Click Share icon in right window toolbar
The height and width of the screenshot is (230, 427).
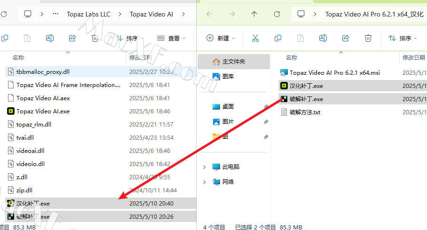pos(346,38)
